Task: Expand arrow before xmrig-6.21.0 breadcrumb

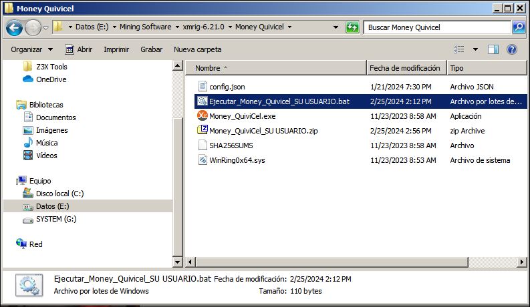Action: (x=177, y=27)
